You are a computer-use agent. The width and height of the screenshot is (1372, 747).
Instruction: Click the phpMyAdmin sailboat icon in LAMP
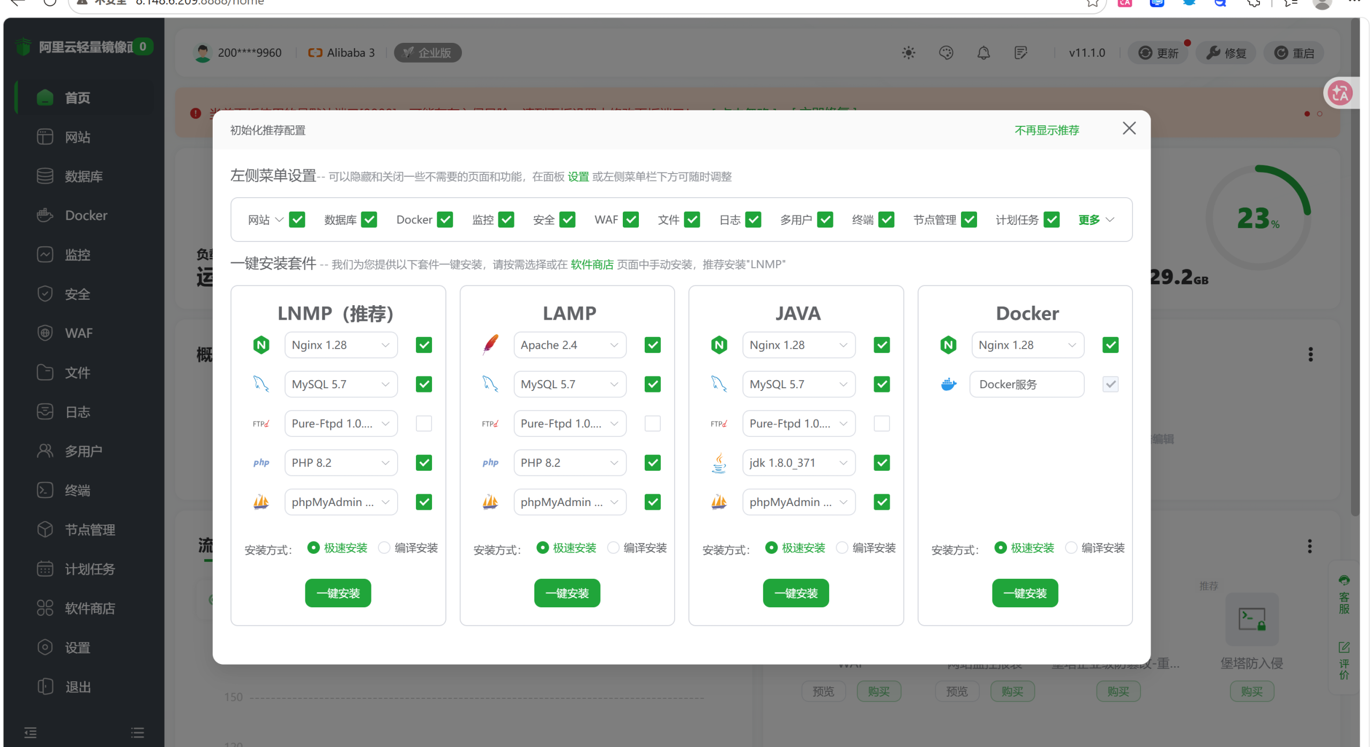[x=490, y=502]
